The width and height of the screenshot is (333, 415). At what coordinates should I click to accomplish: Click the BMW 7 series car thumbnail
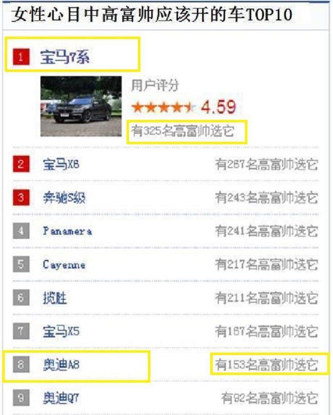81,106
